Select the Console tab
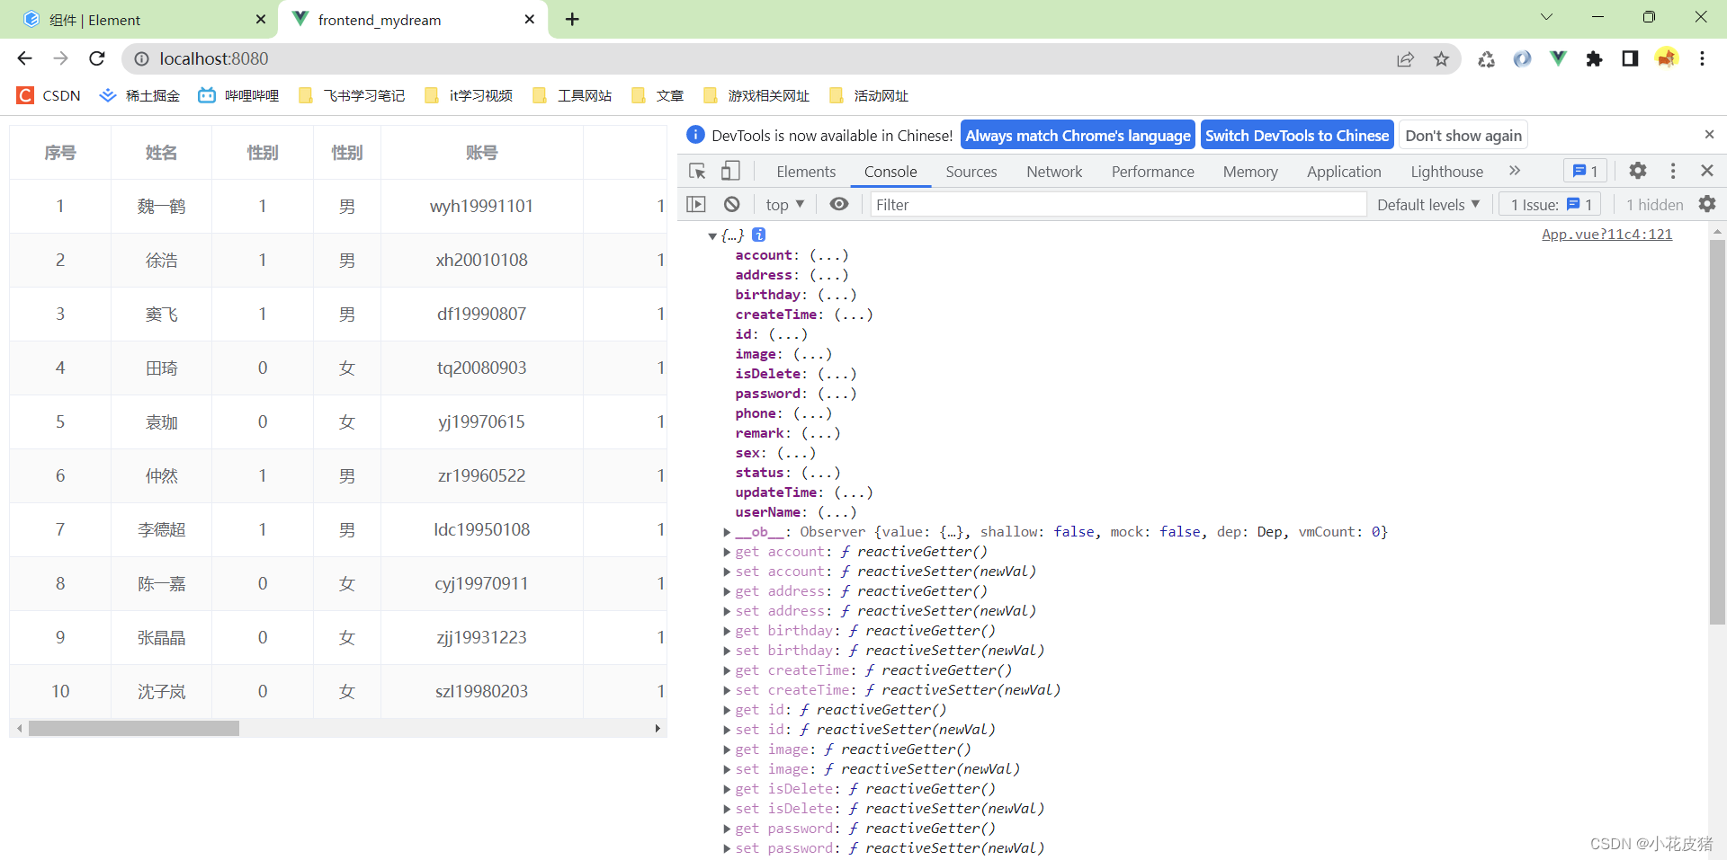 tap(890, 172)
